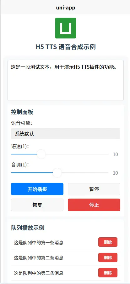Resume speech with the 恢复 button
The height and width of the screenshot is (284, 130).
pos(37,205)
